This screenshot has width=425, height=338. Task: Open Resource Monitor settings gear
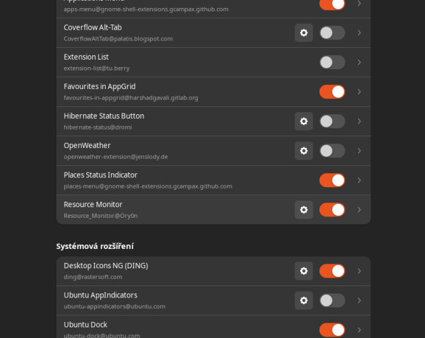303,210
